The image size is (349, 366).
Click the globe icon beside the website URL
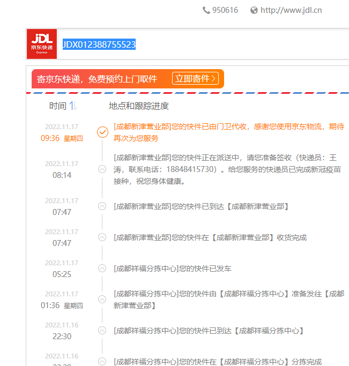coord(254,10)
